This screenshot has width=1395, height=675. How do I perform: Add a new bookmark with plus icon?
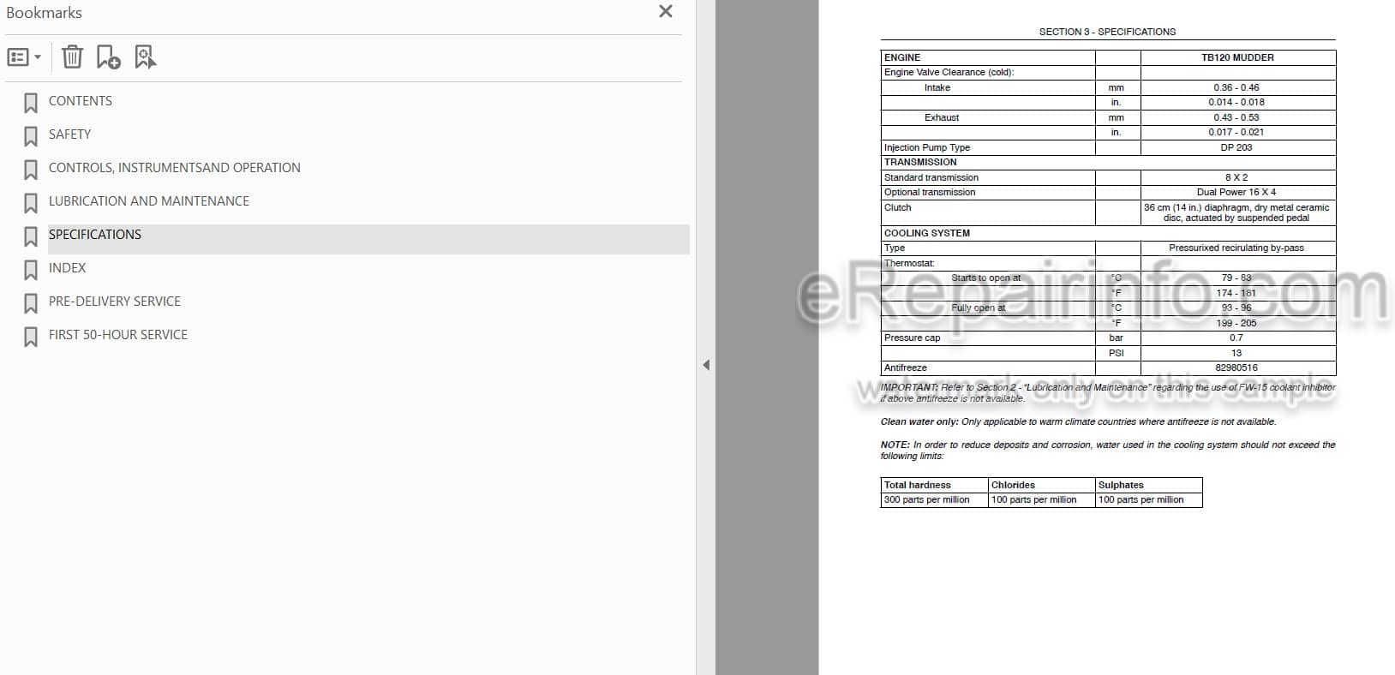point(108,57)
